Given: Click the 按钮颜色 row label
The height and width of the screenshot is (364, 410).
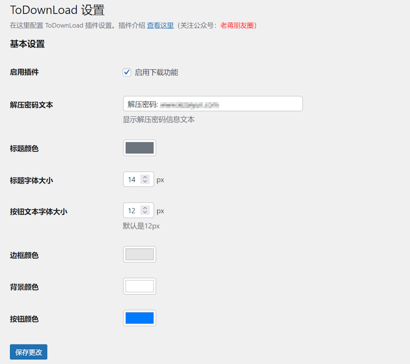Looking at the screenshot, I should pyautogui.click(x=24, y=319).
